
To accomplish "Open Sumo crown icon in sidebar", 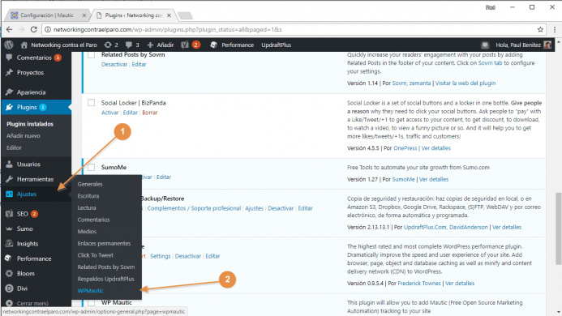I will pos(9,228).
